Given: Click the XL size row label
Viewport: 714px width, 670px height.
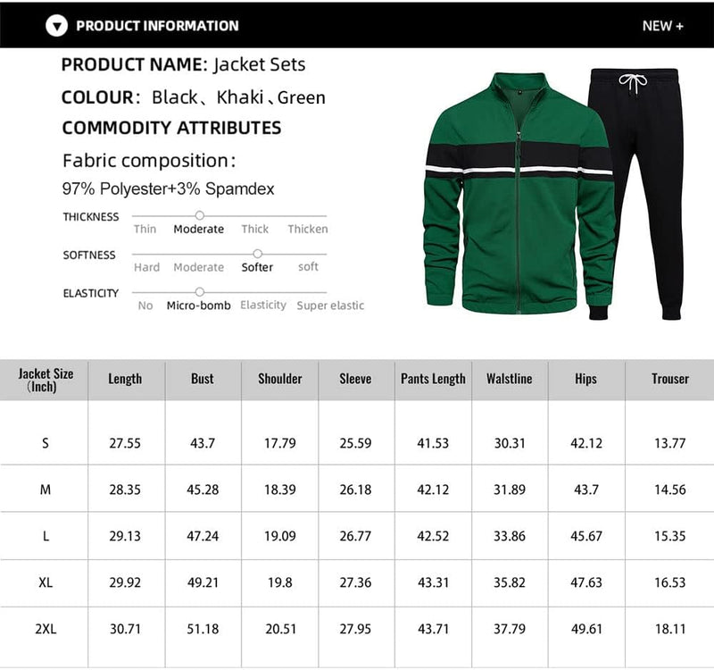Looking at the screenshot, I should [x=45, y=582].
